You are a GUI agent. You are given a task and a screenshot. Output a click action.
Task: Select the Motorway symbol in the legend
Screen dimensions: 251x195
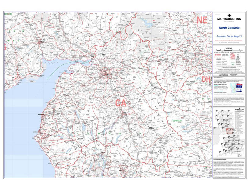point(218,58)
